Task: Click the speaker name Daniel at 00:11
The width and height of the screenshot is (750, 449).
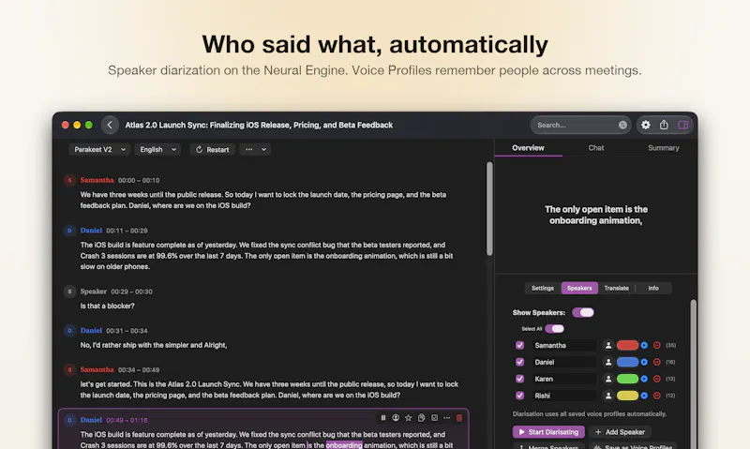Action: 91,231
